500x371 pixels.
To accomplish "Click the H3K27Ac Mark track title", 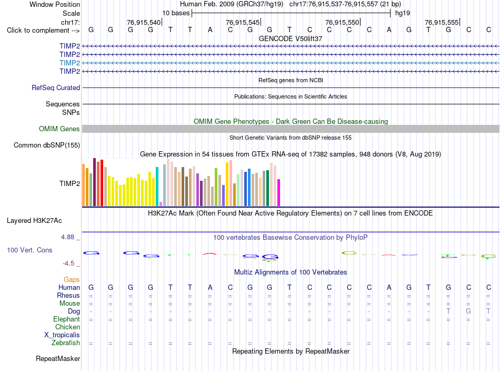I will point(291,213).
